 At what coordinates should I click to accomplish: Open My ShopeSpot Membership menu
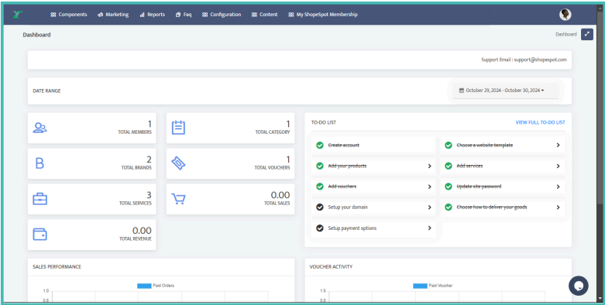pos(322,15)
